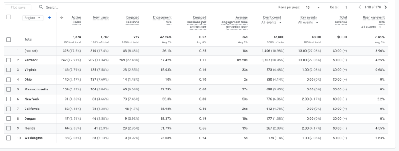Open the Region dimension dropdown
399x151 pixels.
click(33, 18)
